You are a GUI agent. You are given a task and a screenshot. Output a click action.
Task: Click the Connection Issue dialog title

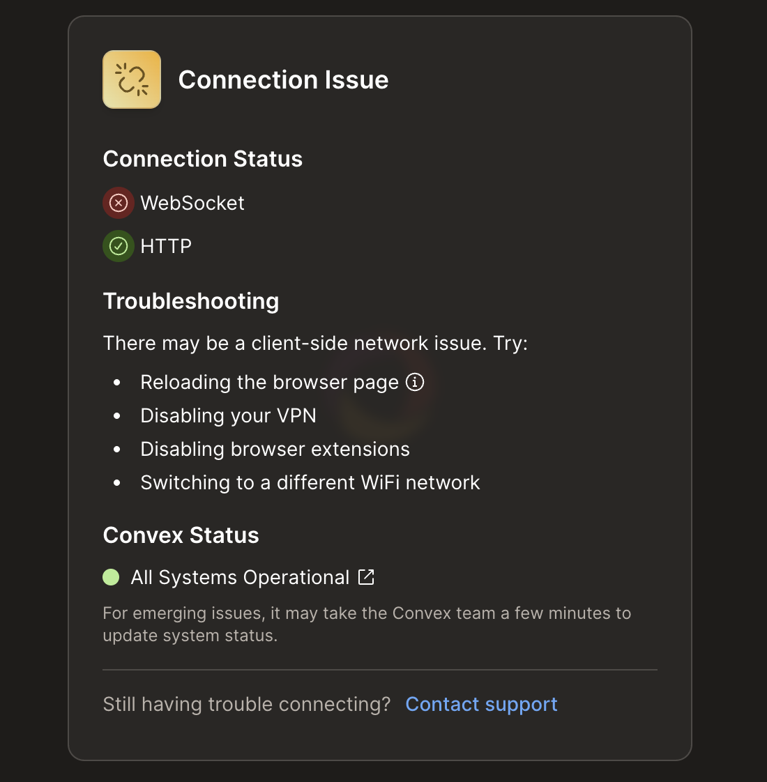coord(283,79)
